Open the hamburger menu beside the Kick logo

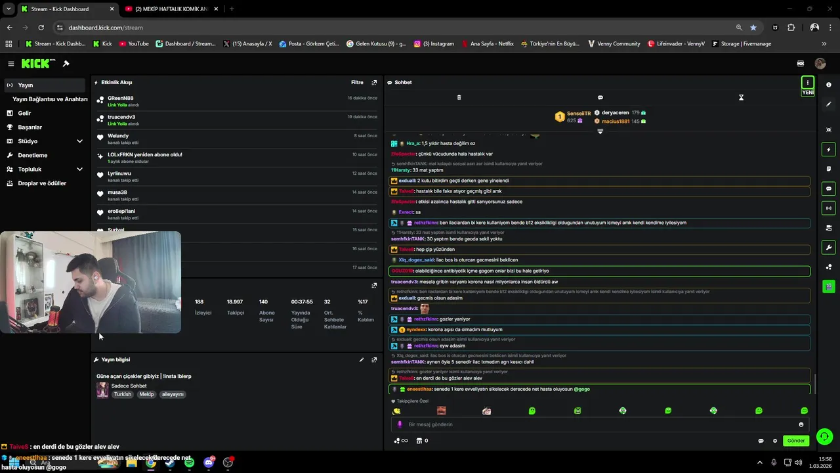(x=11, y=64)
